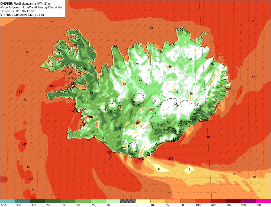This screenshot has width=271, height=207.
Task: Click the value 126 in south-central Iceland
Action: coord(137,123)
